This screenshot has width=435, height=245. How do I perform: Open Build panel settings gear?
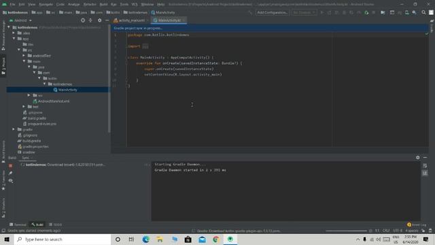click(x=418, y=157)
